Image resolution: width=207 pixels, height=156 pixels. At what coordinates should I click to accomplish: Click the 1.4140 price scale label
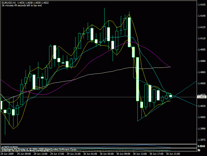[x=202, y=16]
